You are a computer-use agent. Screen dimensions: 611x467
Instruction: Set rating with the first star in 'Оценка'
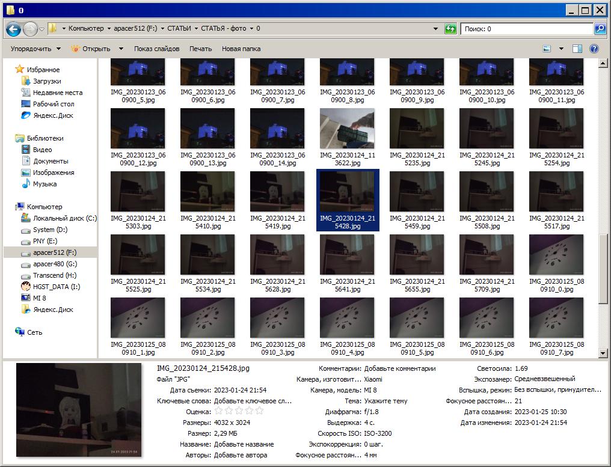[219, 411]
